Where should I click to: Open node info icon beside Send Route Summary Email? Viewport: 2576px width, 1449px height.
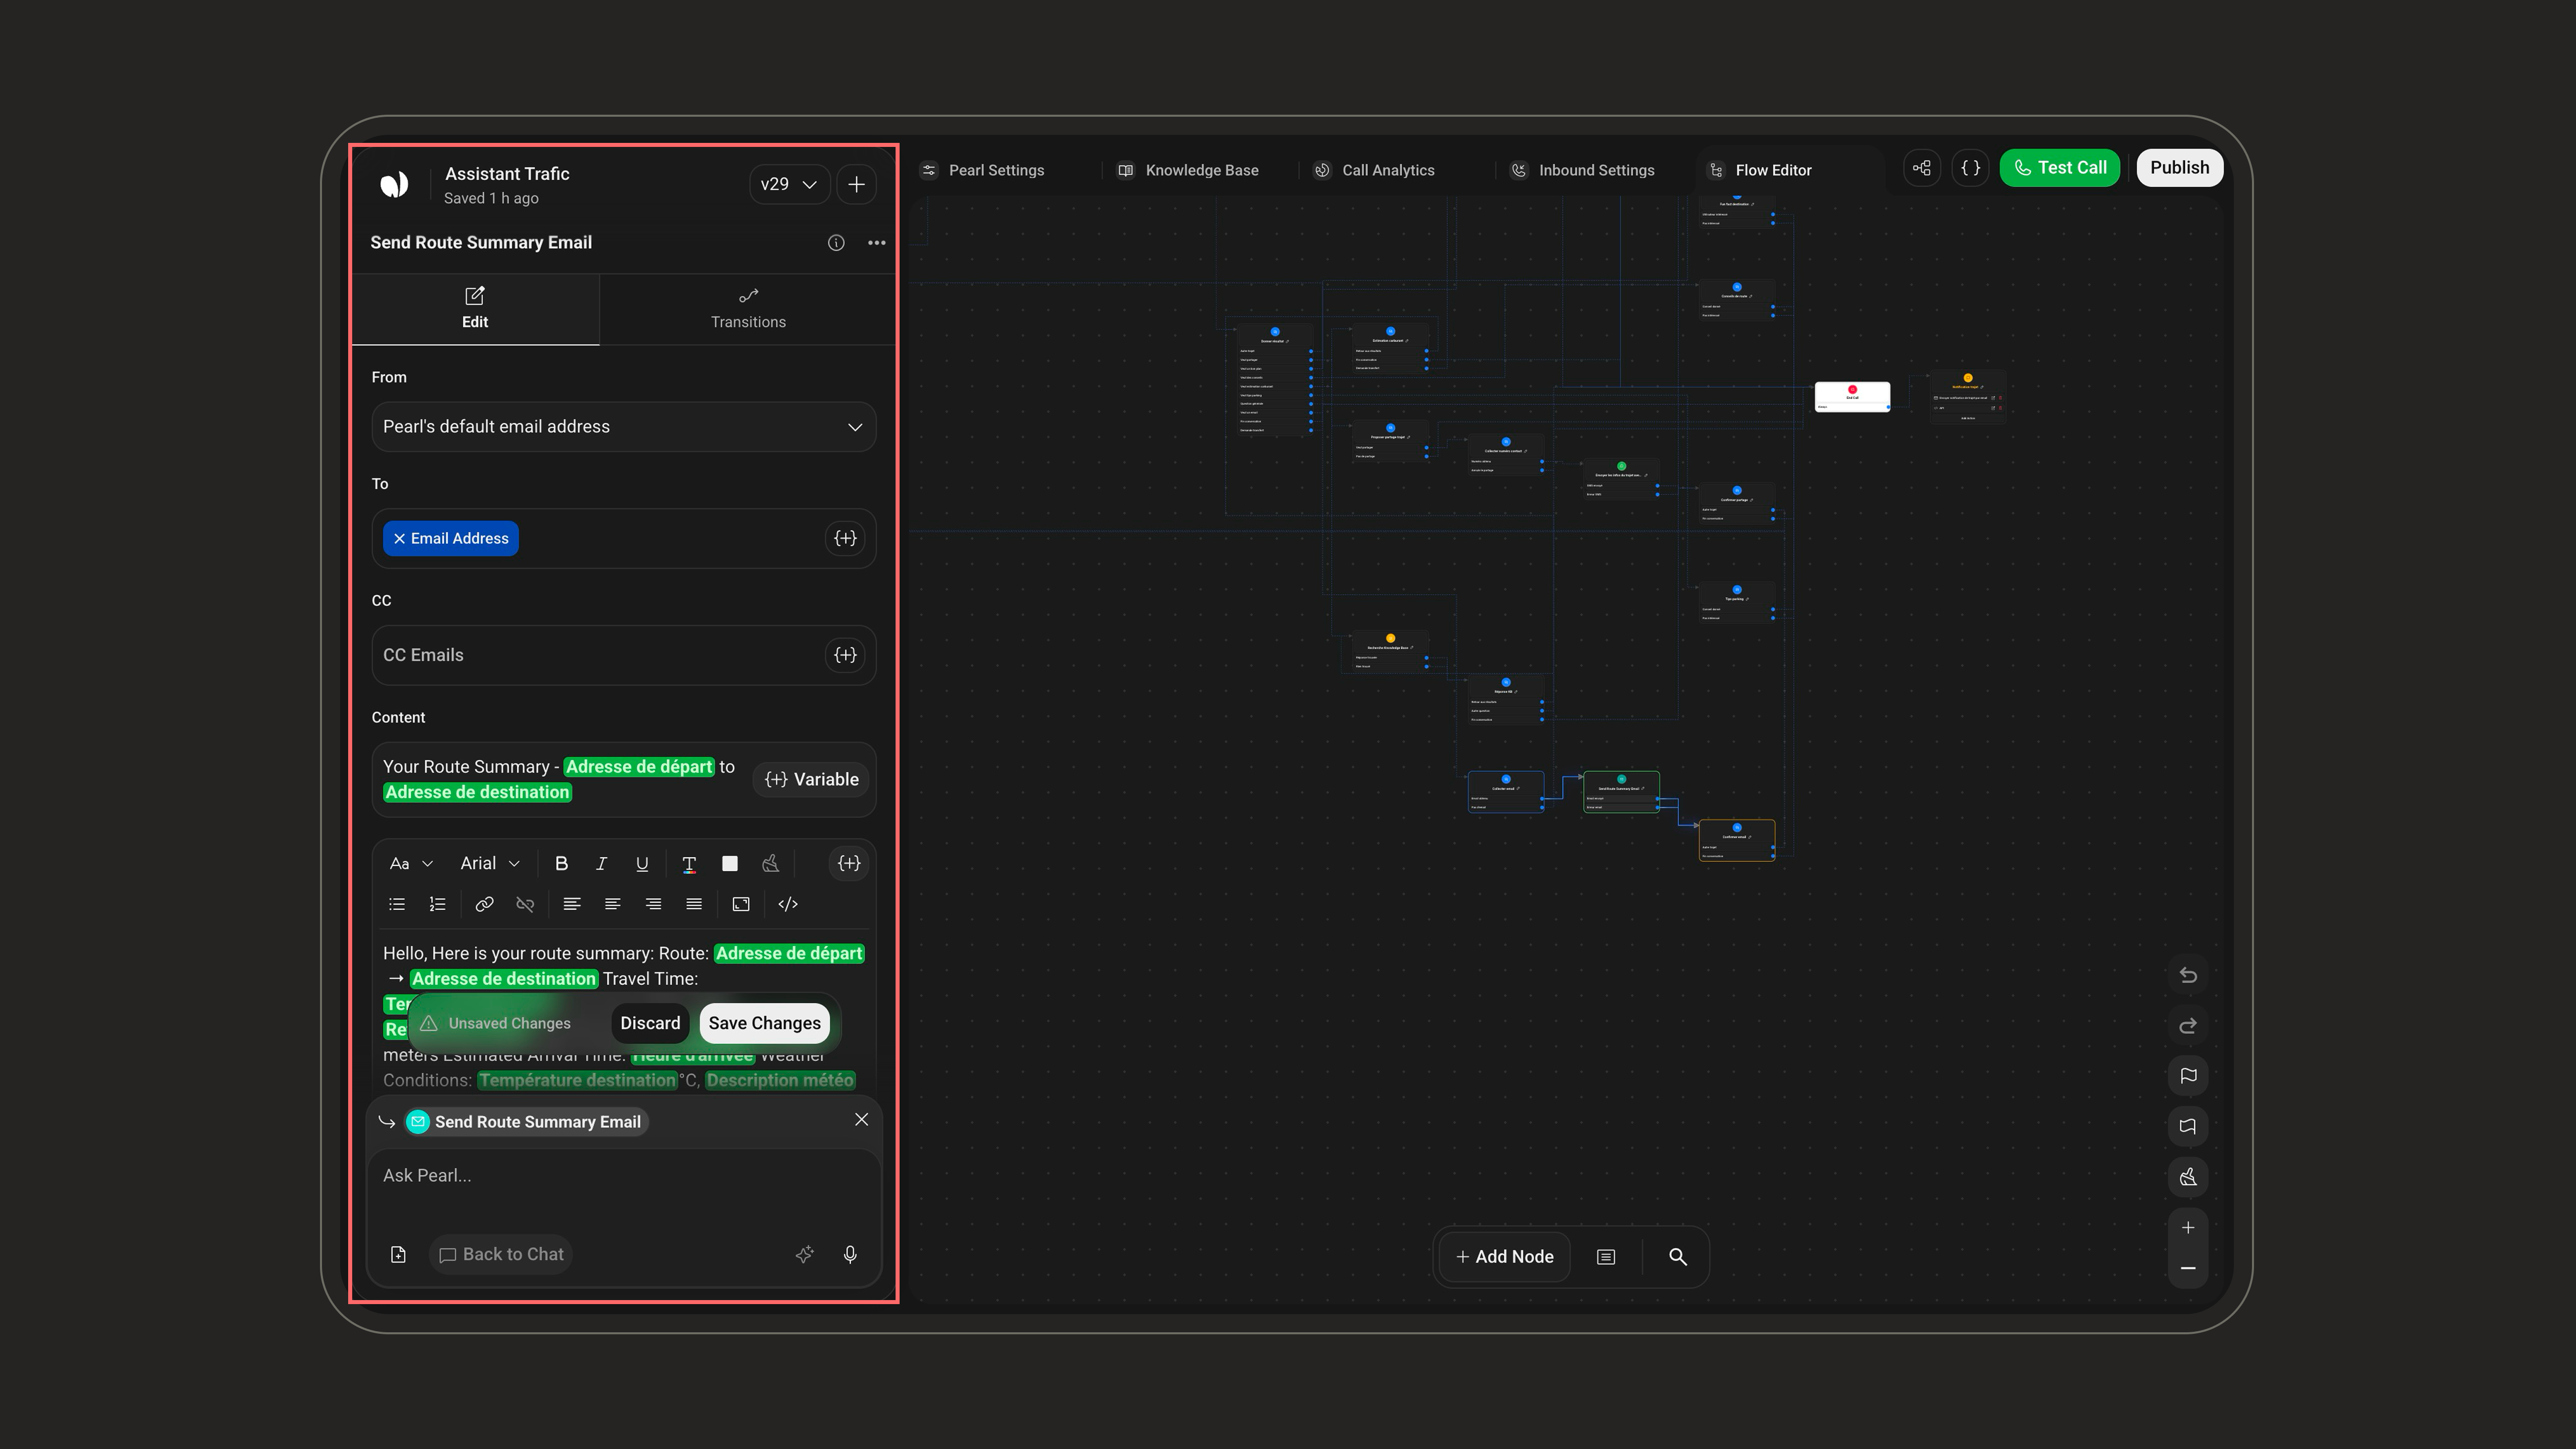(836, 243)
